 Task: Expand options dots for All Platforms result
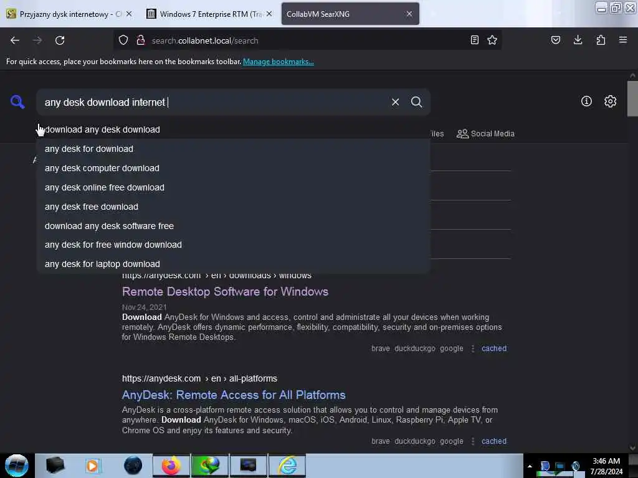pos(472,441)
